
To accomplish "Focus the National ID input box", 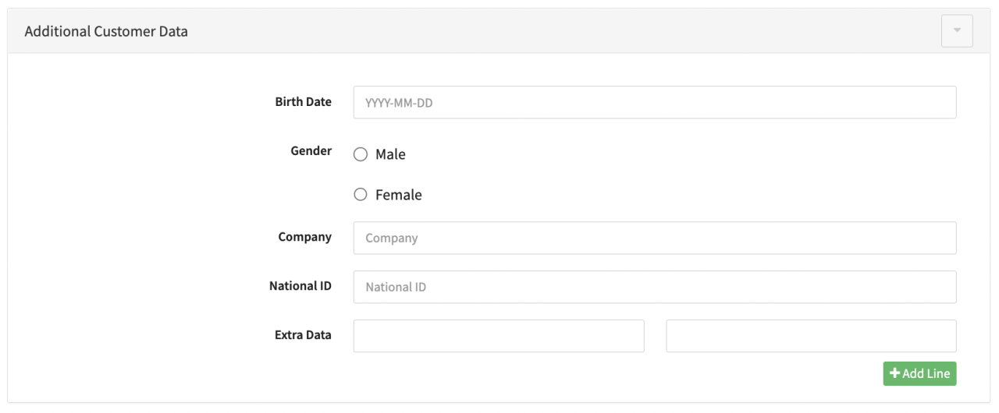I will pyautogui.click(x=654, y=287).
